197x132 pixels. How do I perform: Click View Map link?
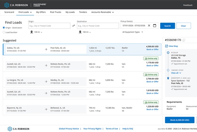point(173,46)
